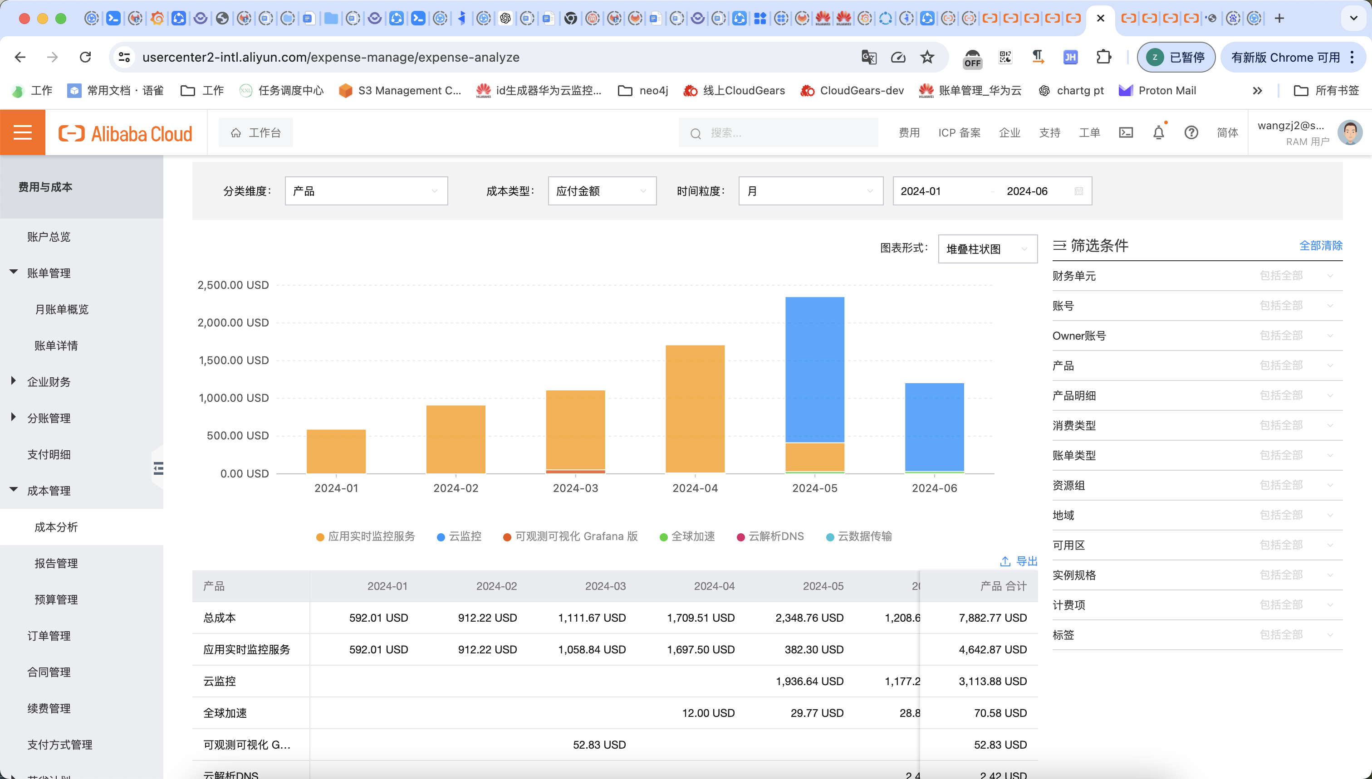Open the date range calendar icon

pos(1078,191)
